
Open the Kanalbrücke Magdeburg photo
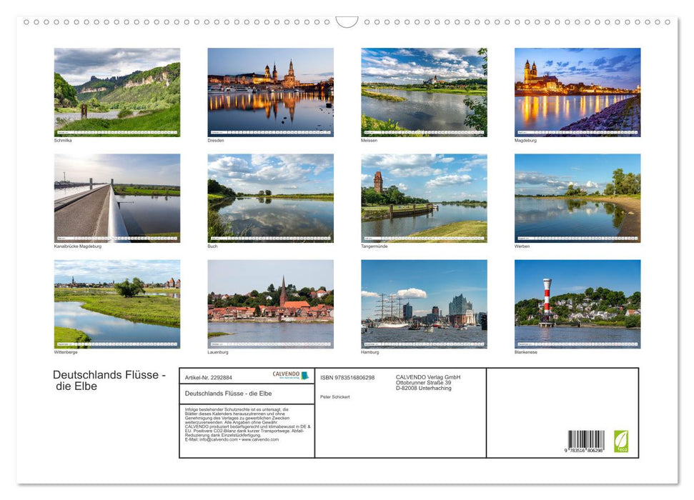[117, 199]
